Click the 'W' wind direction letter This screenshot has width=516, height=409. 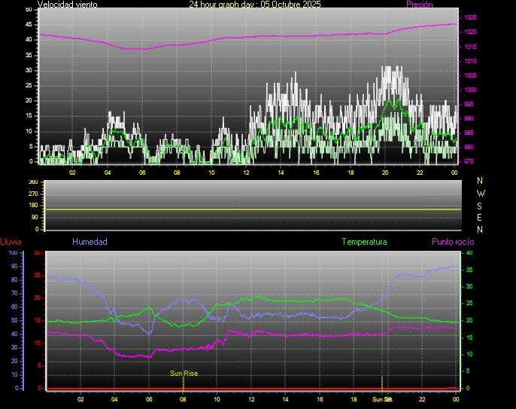[481, 193]
